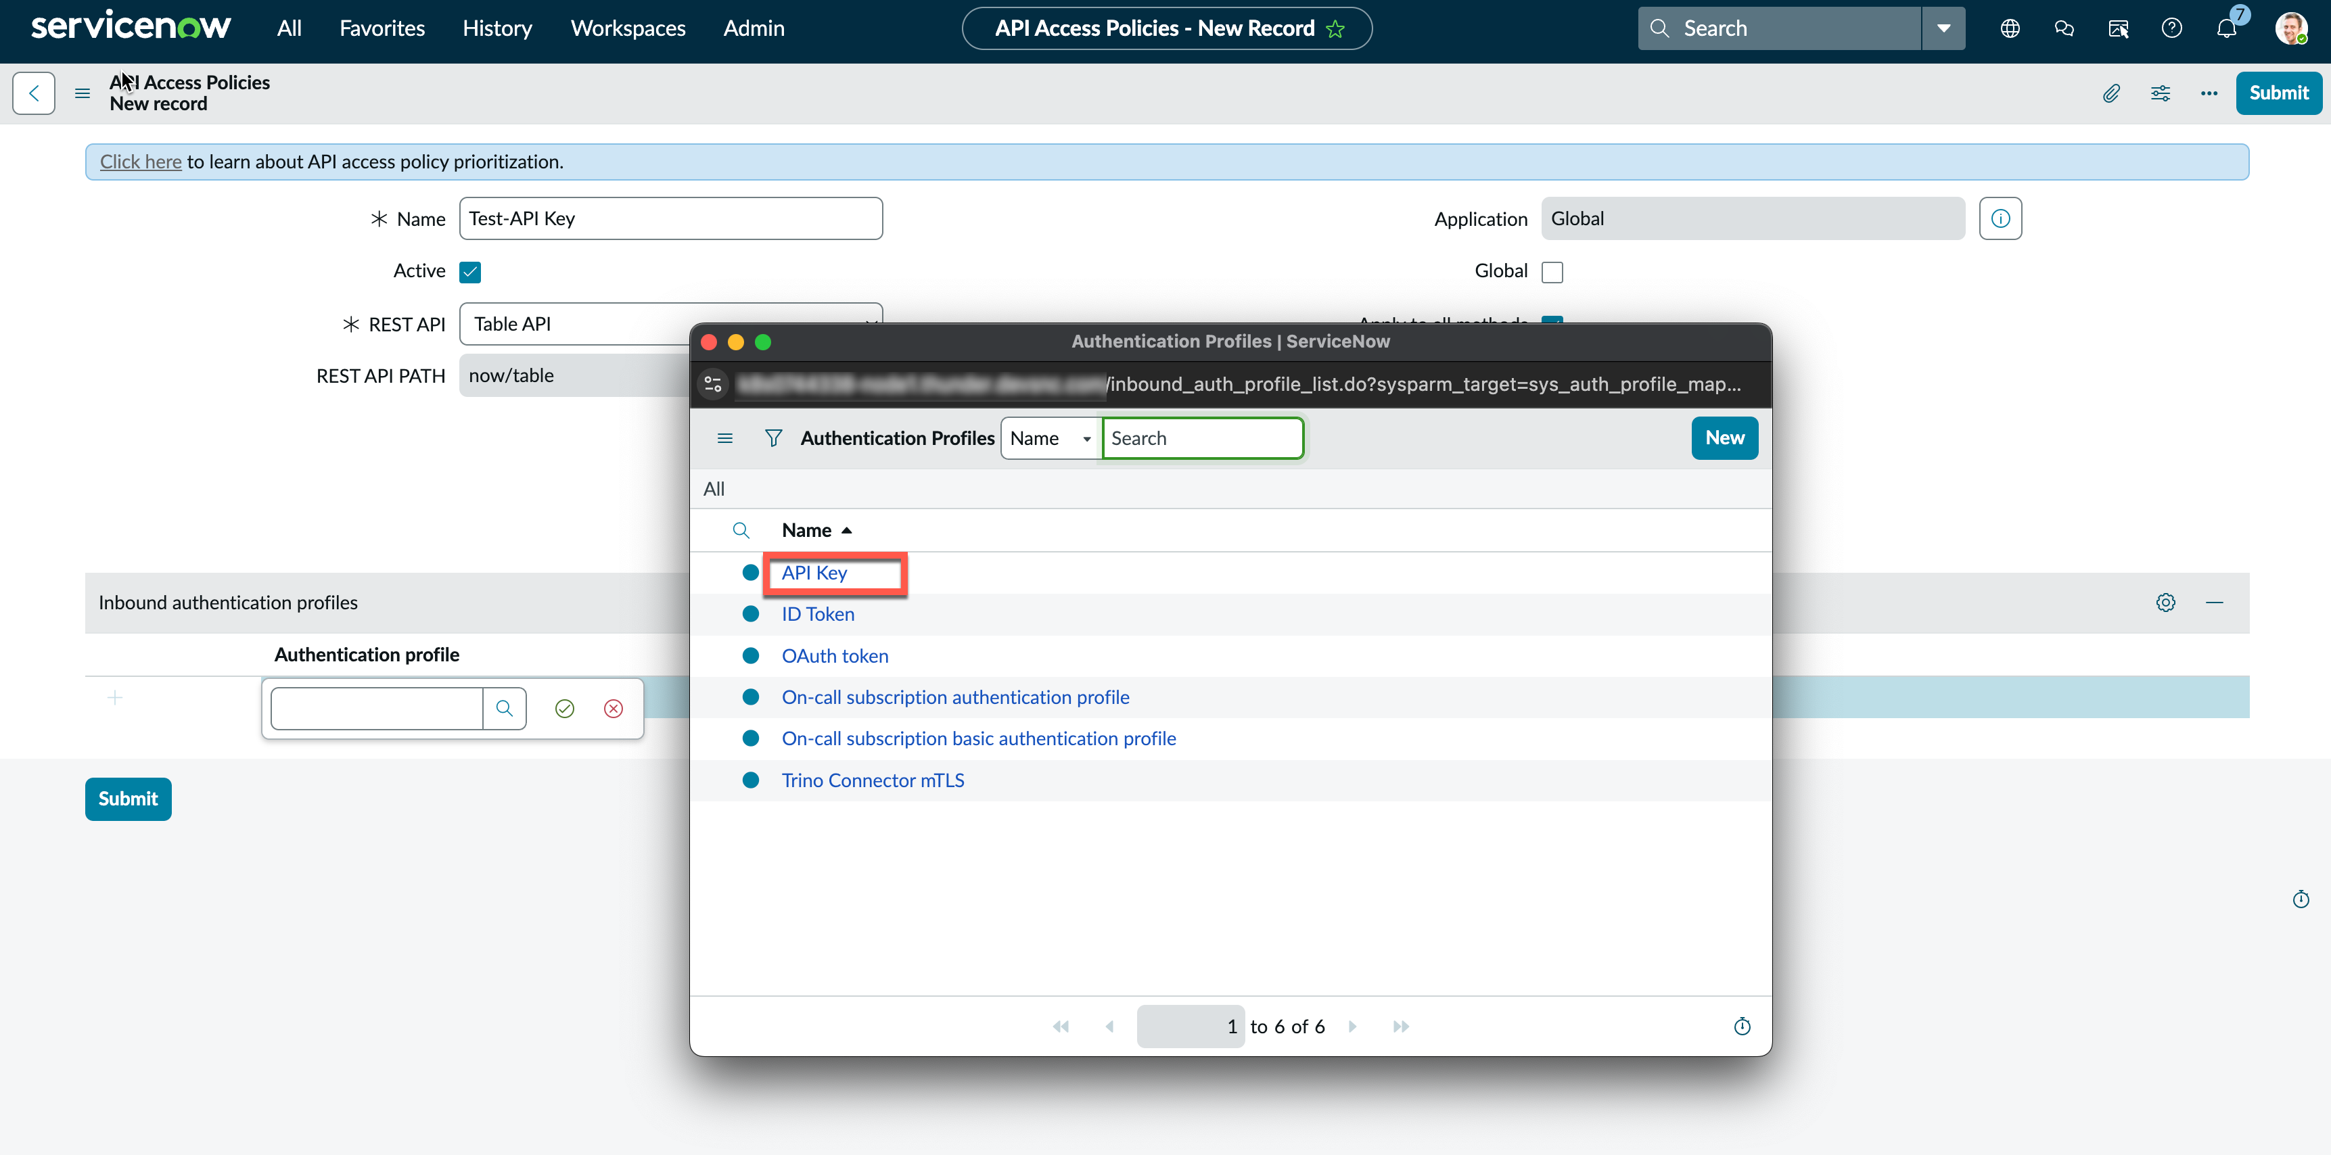Screen dimensions: 2331x1155
Task: Open the REST API Table API dropdown
Action: pyautogui.click(x=670, y=324)
